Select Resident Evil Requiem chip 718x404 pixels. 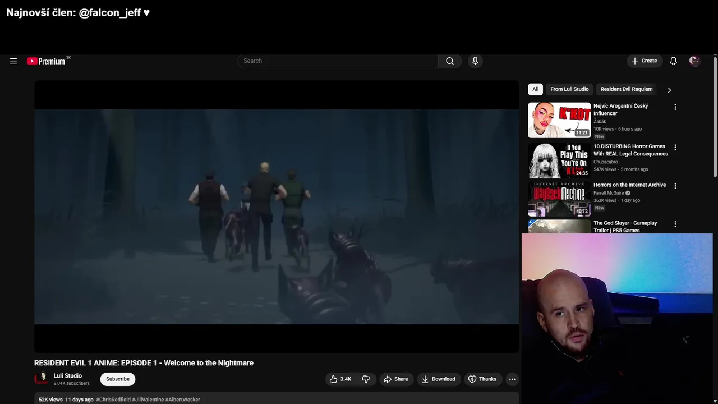tap(627, 89)
